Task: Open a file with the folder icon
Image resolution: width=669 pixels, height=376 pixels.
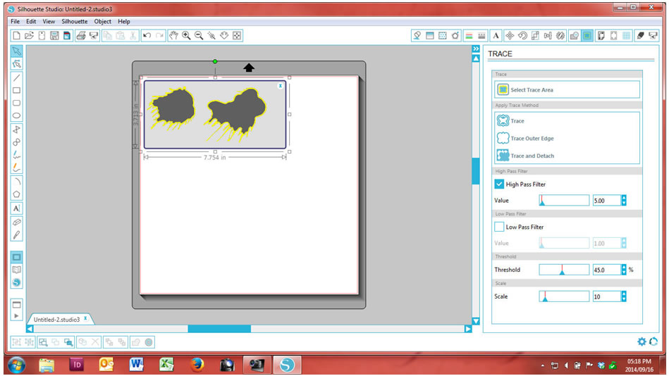Action: tap(29, 35)
